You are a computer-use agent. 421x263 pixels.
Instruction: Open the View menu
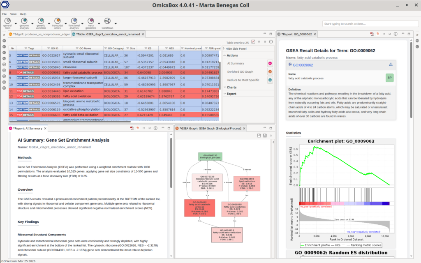pos(14,14)
